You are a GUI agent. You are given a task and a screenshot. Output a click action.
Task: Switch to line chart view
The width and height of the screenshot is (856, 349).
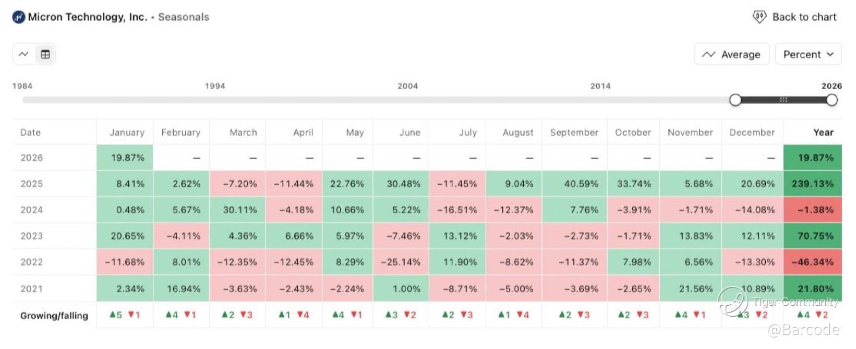(x=23, y=54)
